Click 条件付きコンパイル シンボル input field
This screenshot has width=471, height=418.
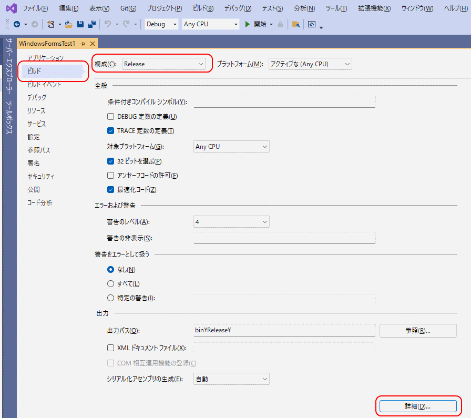tap(284, 102)
